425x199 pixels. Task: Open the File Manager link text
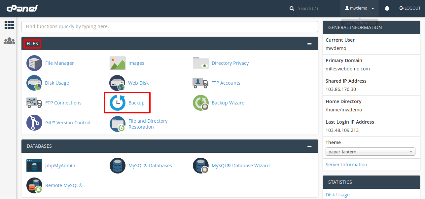pyautogui.click(x=59, y=63)
